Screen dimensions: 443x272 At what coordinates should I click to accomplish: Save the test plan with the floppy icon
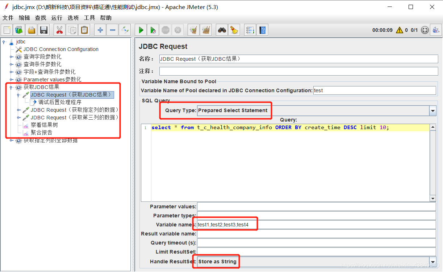click(x=44, y=30)
